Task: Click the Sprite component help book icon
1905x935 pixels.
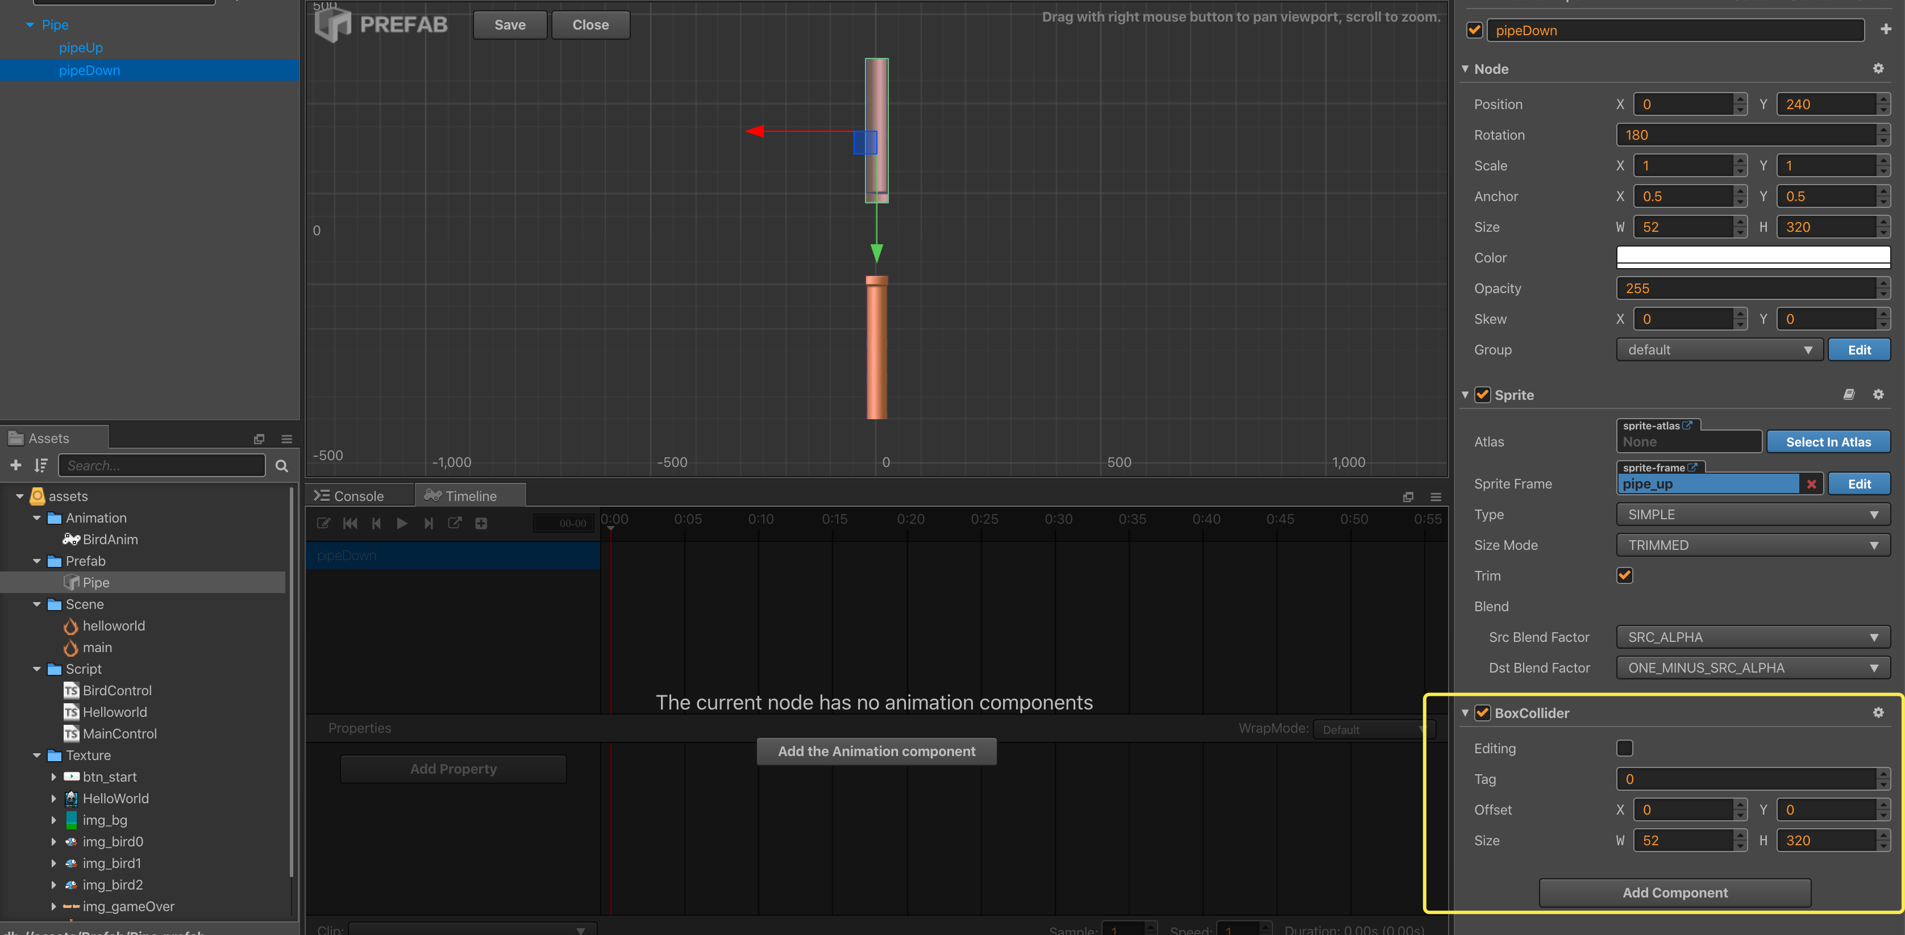Action: click(1848, 395)
